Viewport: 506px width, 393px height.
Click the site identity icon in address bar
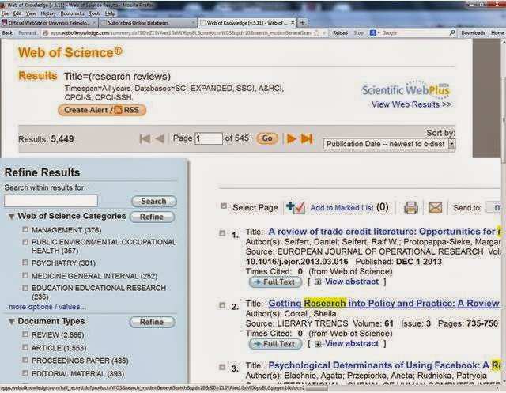46,33
